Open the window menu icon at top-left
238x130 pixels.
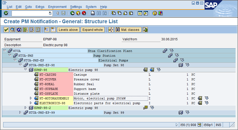(x=4, y=3)
